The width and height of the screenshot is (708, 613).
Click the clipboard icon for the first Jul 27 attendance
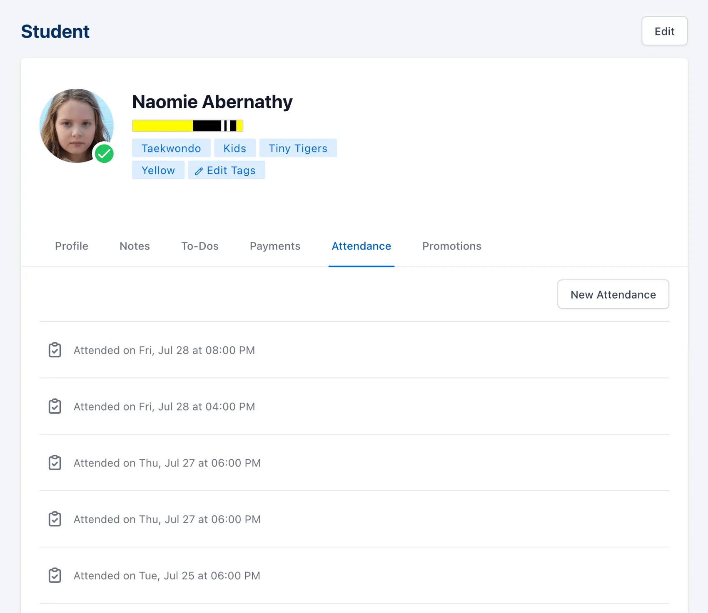pos(55,463)
